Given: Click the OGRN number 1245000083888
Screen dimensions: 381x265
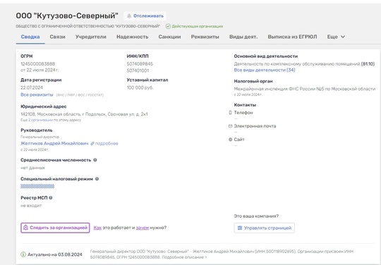Looking at the screenshot, I should [x=37, y=64].
